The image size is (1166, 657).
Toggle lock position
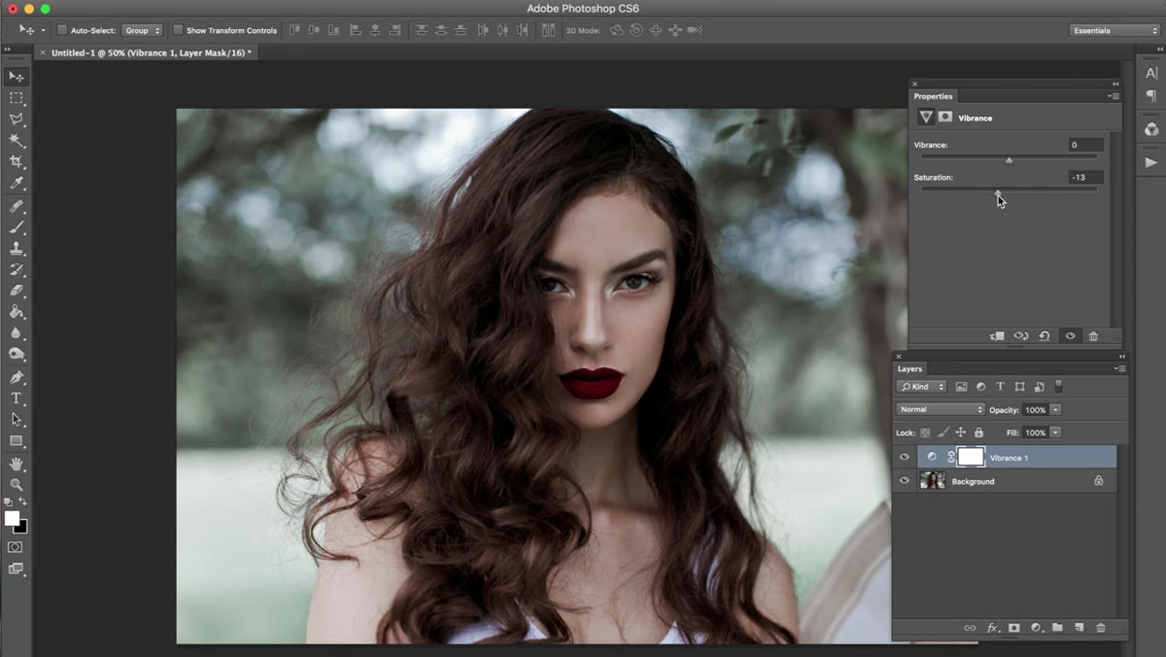point(961,432)
